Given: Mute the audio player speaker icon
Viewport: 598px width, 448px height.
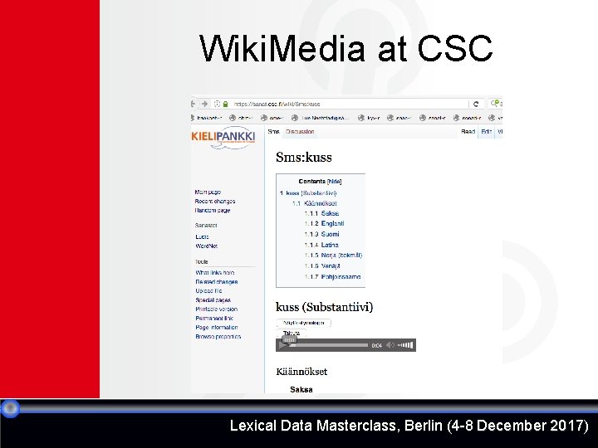Looking at the screenshot, I should (x=390, y=345).
